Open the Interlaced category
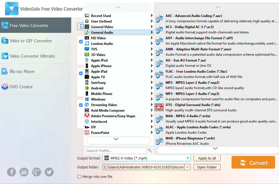The width and height of the screenshot is (279, 184). click(118, 122)
